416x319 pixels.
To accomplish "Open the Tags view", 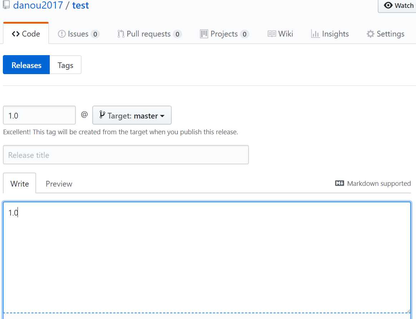I will tap(65, 65).
